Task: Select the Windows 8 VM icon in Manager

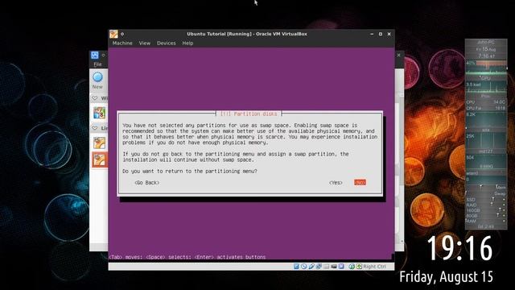Action: coord(99,113)
